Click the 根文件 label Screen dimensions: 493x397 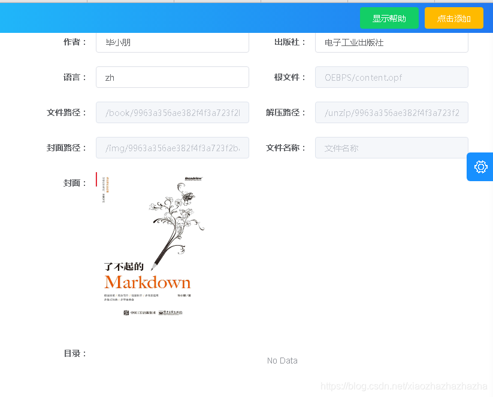(x=289, y=77)
